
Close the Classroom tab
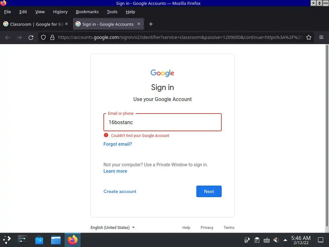tap(67, 24)
